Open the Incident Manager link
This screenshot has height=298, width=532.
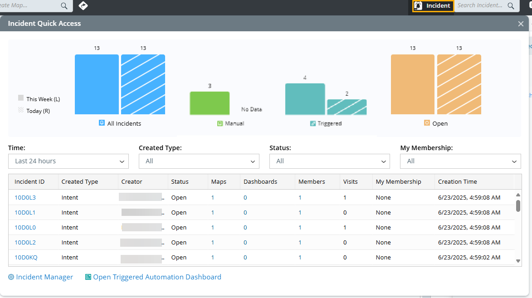pos(44,277)
